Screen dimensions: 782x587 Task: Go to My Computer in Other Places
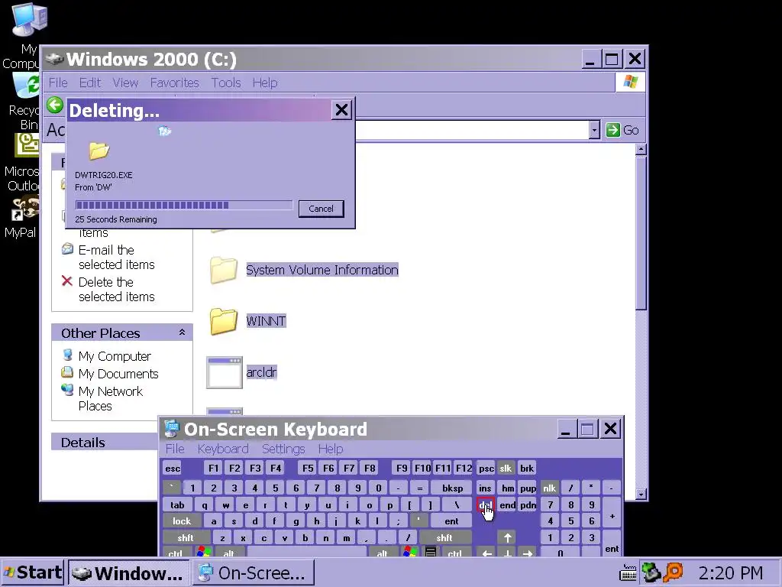pos(115,356)
